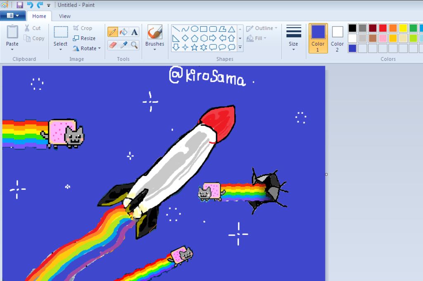Activate Color 1 foreground selector

318,38
